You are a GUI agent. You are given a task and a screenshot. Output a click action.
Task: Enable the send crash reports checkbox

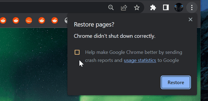(77, 52)
